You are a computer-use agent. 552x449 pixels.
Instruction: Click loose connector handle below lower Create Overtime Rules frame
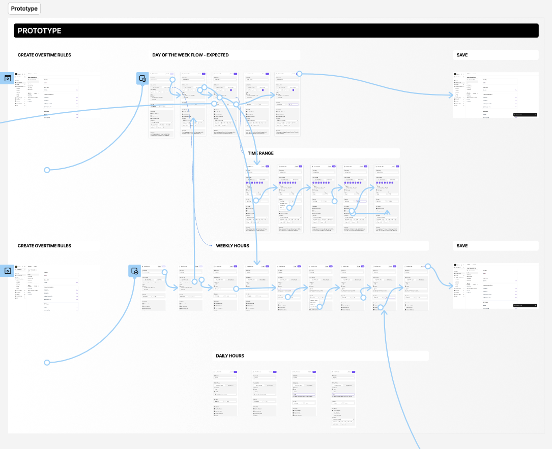pos(47,362)
